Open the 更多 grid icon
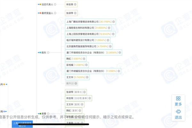Screen dimensions: 192x128 (x=178, y=101)
